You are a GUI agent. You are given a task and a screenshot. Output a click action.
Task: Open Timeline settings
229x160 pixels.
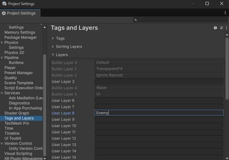click(x=12, y=133)
